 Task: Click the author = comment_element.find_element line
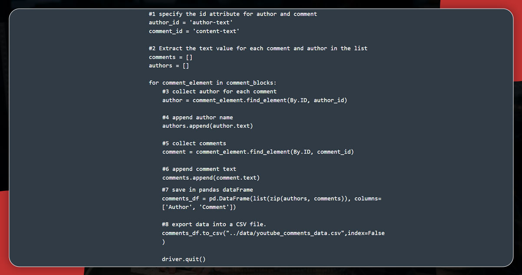(x=254, y=100)
